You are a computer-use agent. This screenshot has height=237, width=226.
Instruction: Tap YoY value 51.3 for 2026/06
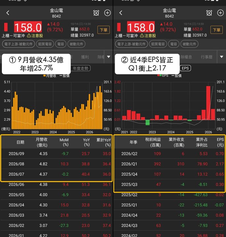coord(86,184)
